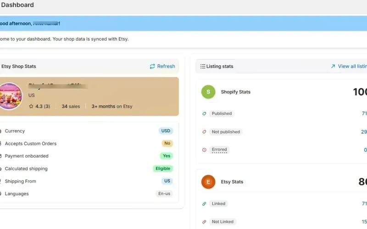The height and width of the screenshot is (229, 367).
Task: Click the Published tag icon
Action: point(204,114)
